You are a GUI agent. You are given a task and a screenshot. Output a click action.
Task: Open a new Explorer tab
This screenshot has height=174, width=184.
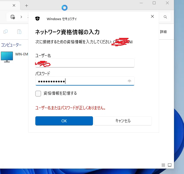pos(26,6)
